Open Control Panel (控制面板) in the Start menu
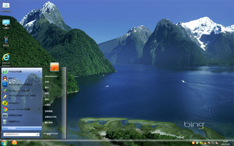Image resolution: width=234 pixels, height=146 pixels. (49, 111)
